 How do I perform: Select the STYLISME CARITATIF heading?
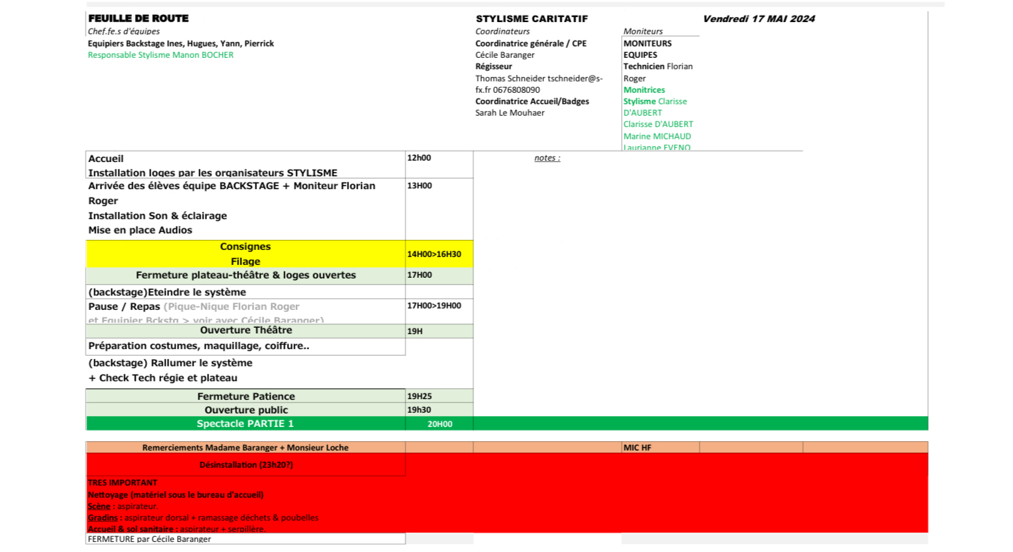click(532, 19)
